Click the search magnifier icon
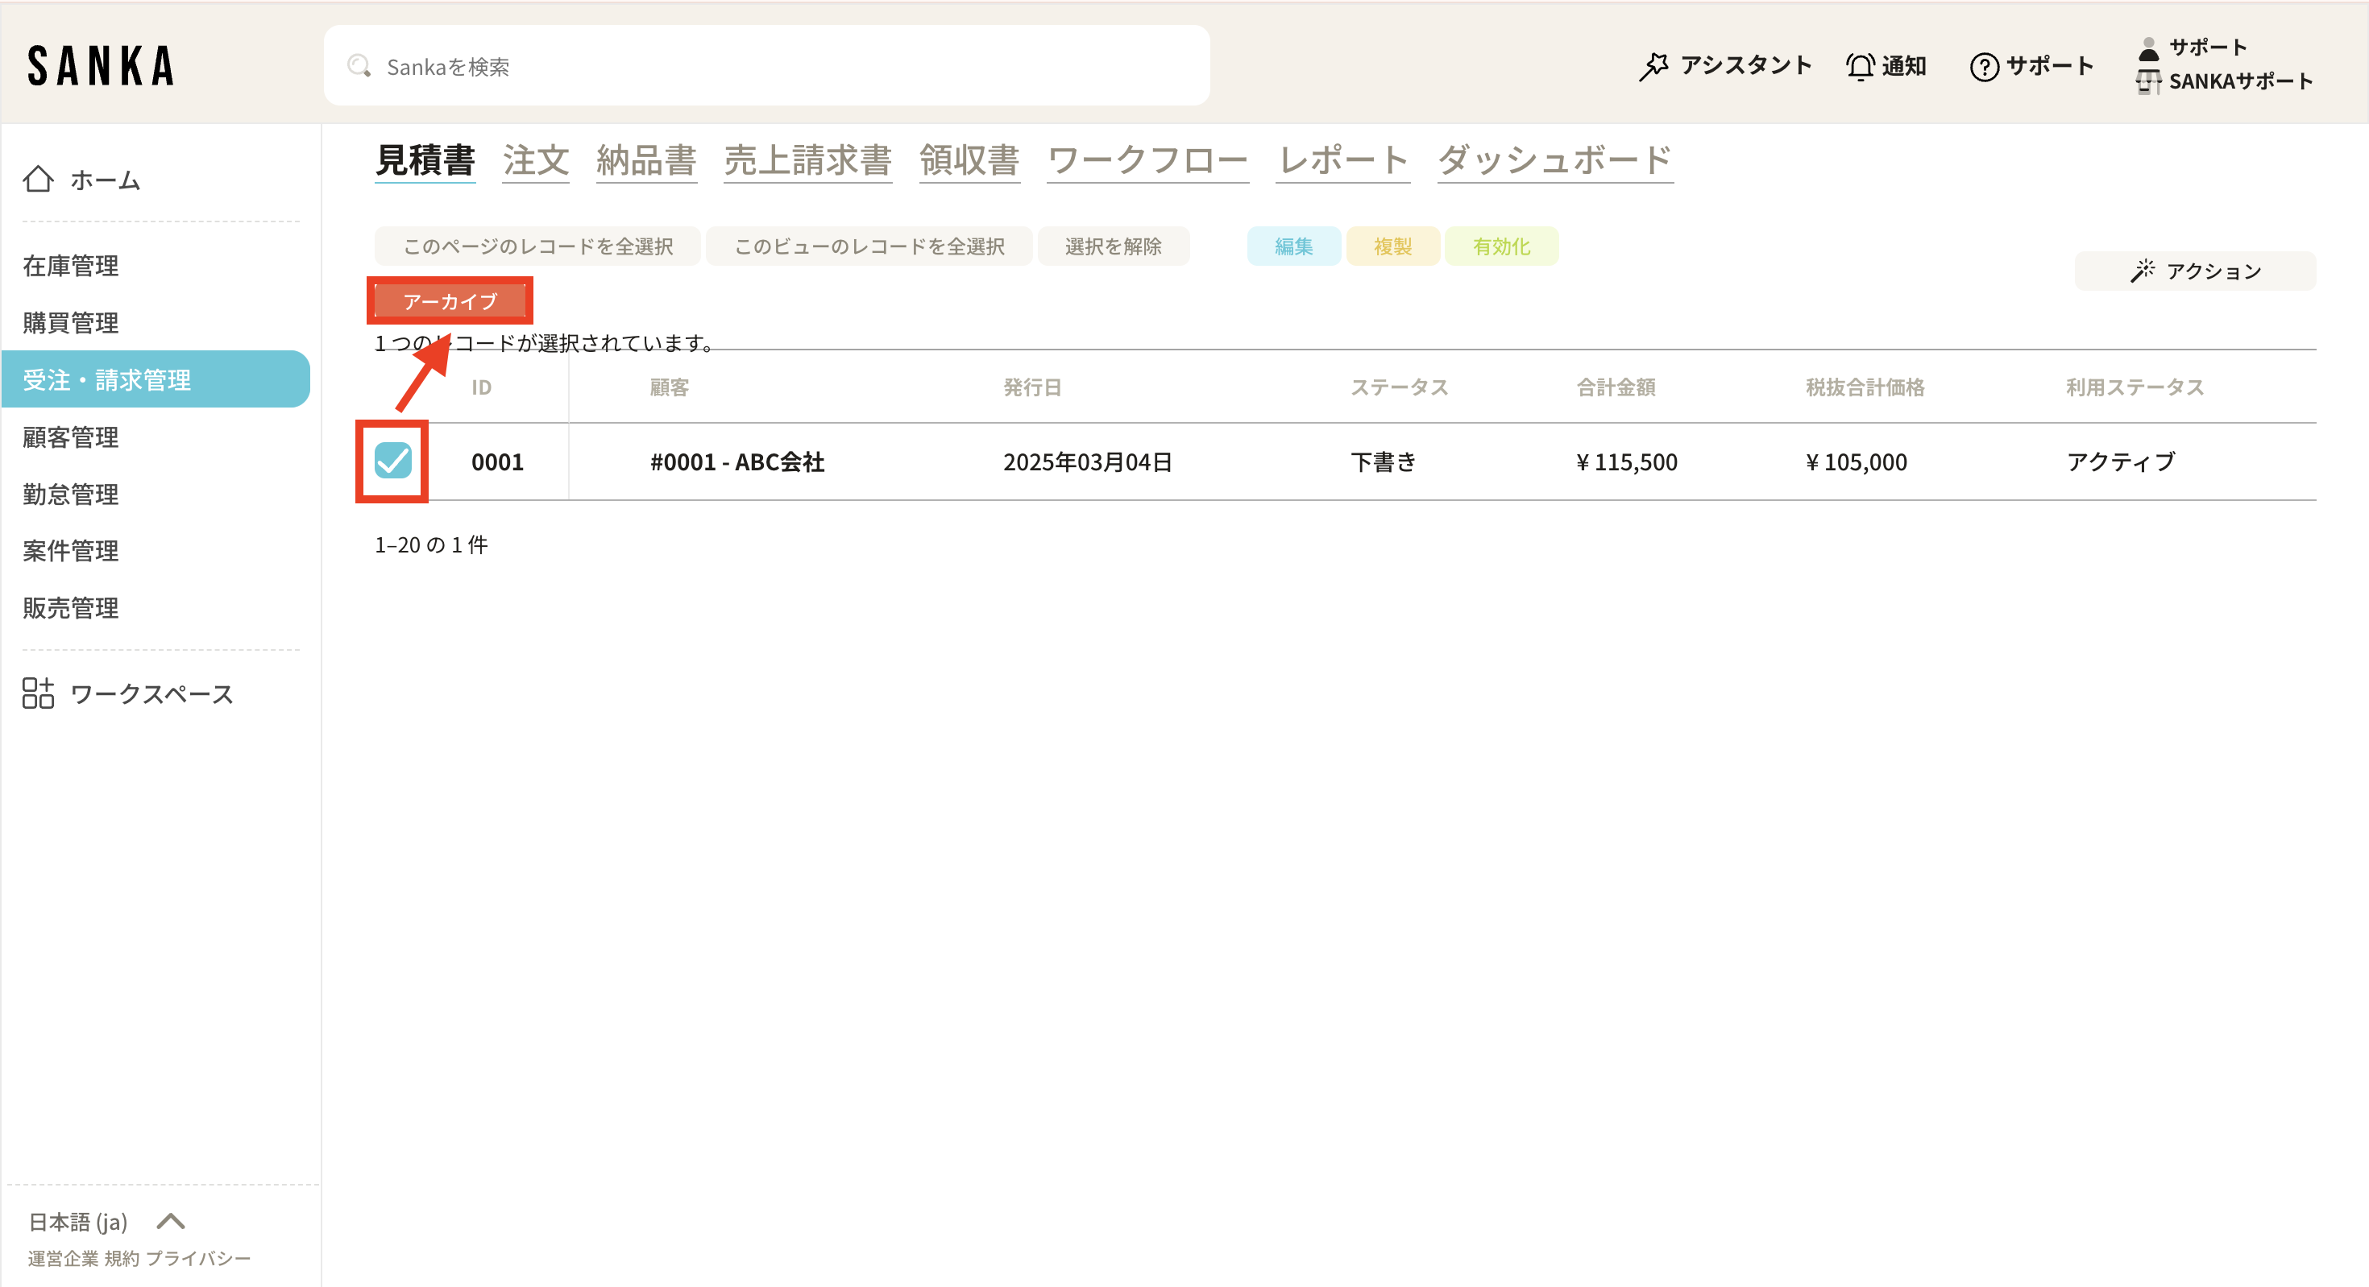This screenshot has height=1287, width=2369. point(359,66)
